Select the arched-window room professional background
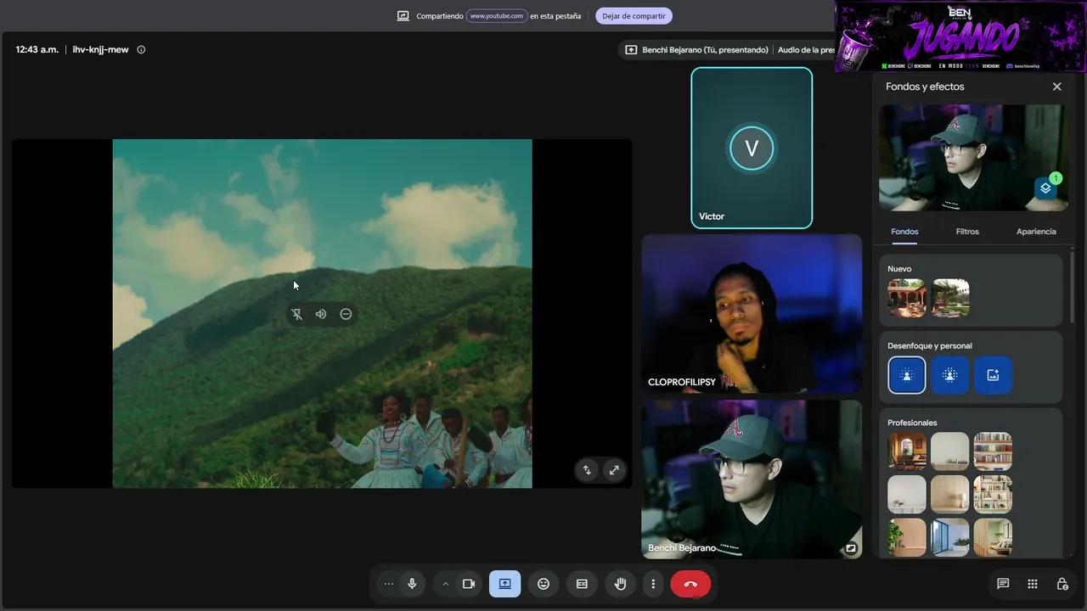Image resolution: width=1087 pixels, height=611 pixels. [907, 451]
